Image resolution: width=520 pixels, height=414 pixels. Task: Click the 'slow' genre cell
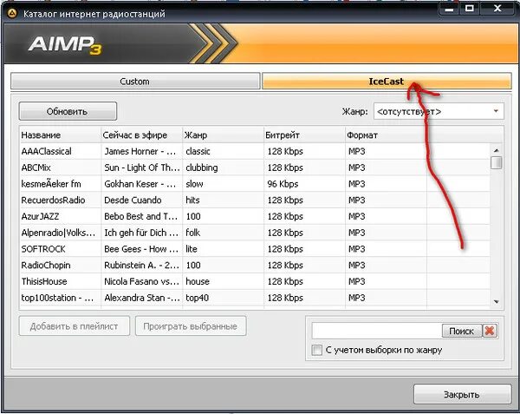(x=224, y=184)
